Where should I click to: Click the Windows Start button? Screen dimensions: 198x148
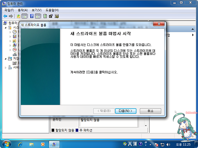click(x=6, y=144)
